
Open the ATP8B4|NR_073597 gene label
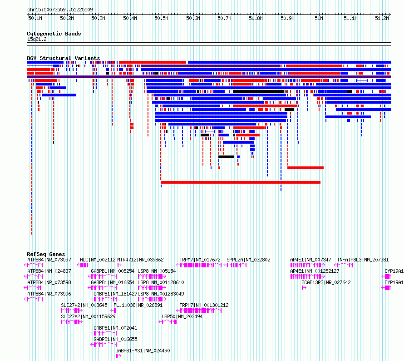tap(49, 260)
